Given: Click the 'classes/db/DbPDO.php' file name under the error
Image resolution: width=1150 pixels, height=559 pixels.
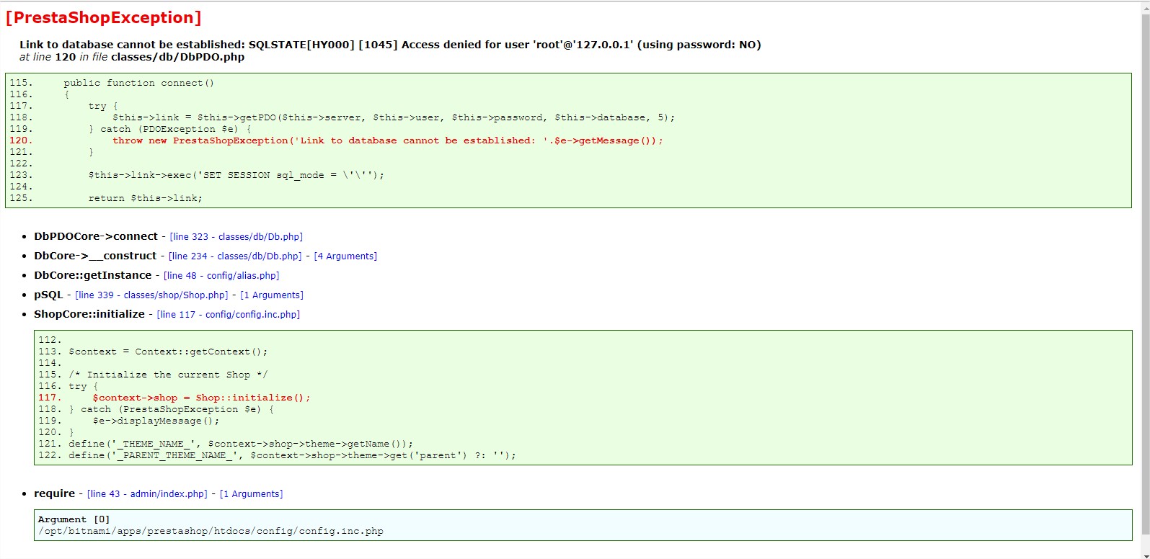Looking at the screenshot, I should click(x=177, y=57).
